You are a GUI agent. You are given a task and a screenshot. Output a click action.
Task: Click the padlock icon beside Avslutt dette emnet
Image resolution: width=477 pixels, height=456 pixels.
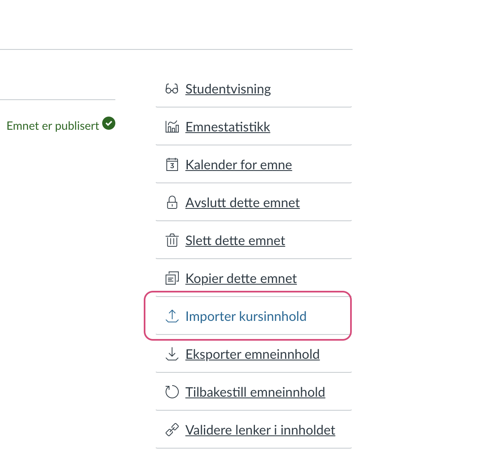click(x=172, y=203)
